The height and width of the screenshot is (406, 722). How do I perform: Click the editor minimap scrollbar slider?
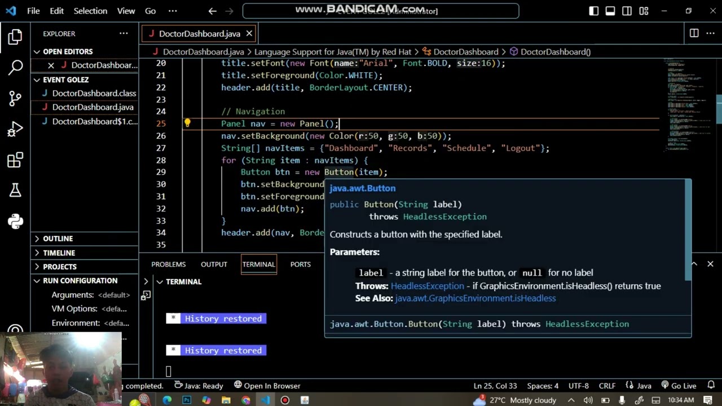[719, 108]
